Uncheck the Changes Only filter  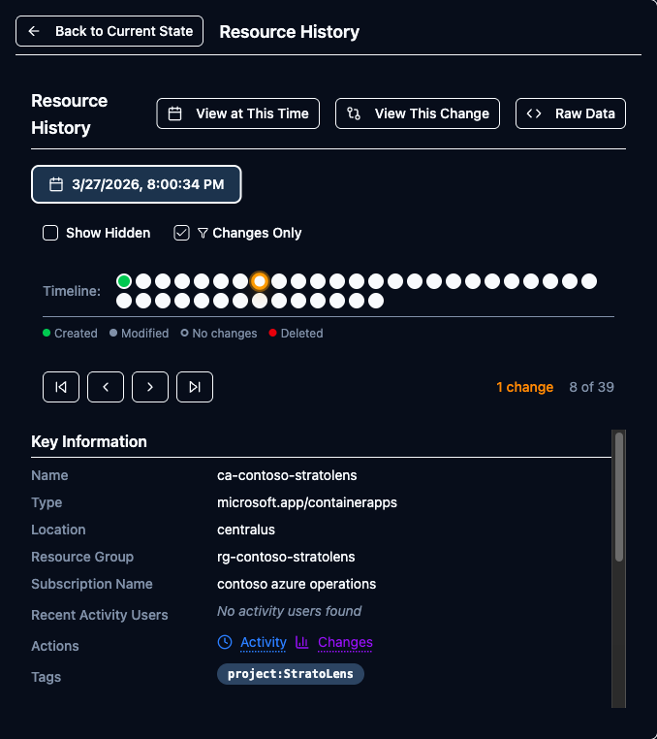[181, 233]
